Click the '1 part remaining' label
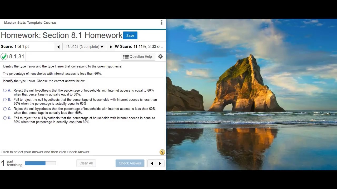Viewport: 337px width, 189px height. pyautogui.click(x=12, y=163)
